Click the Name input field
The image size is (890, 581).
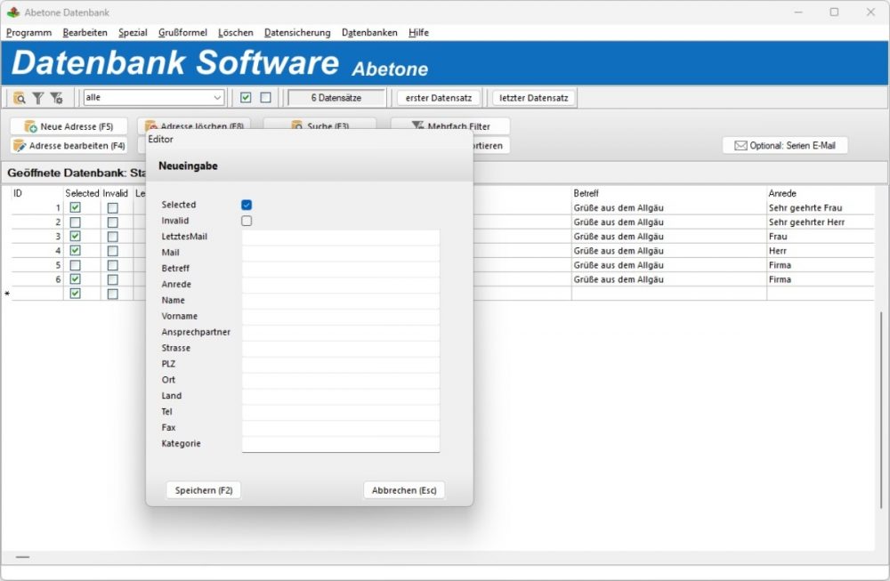(341, 301)
